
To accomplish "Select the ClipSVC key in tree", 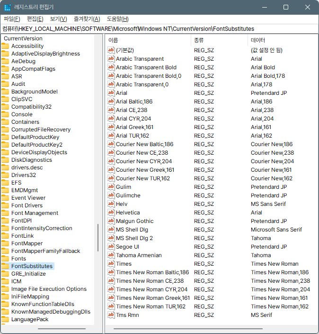I will [x=22, y=99].
